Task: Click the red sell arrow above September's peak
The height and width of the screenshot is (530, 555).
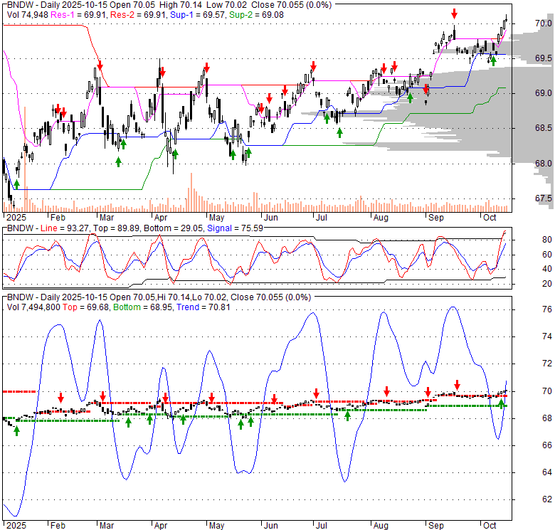Action: [x=455, y=14]
